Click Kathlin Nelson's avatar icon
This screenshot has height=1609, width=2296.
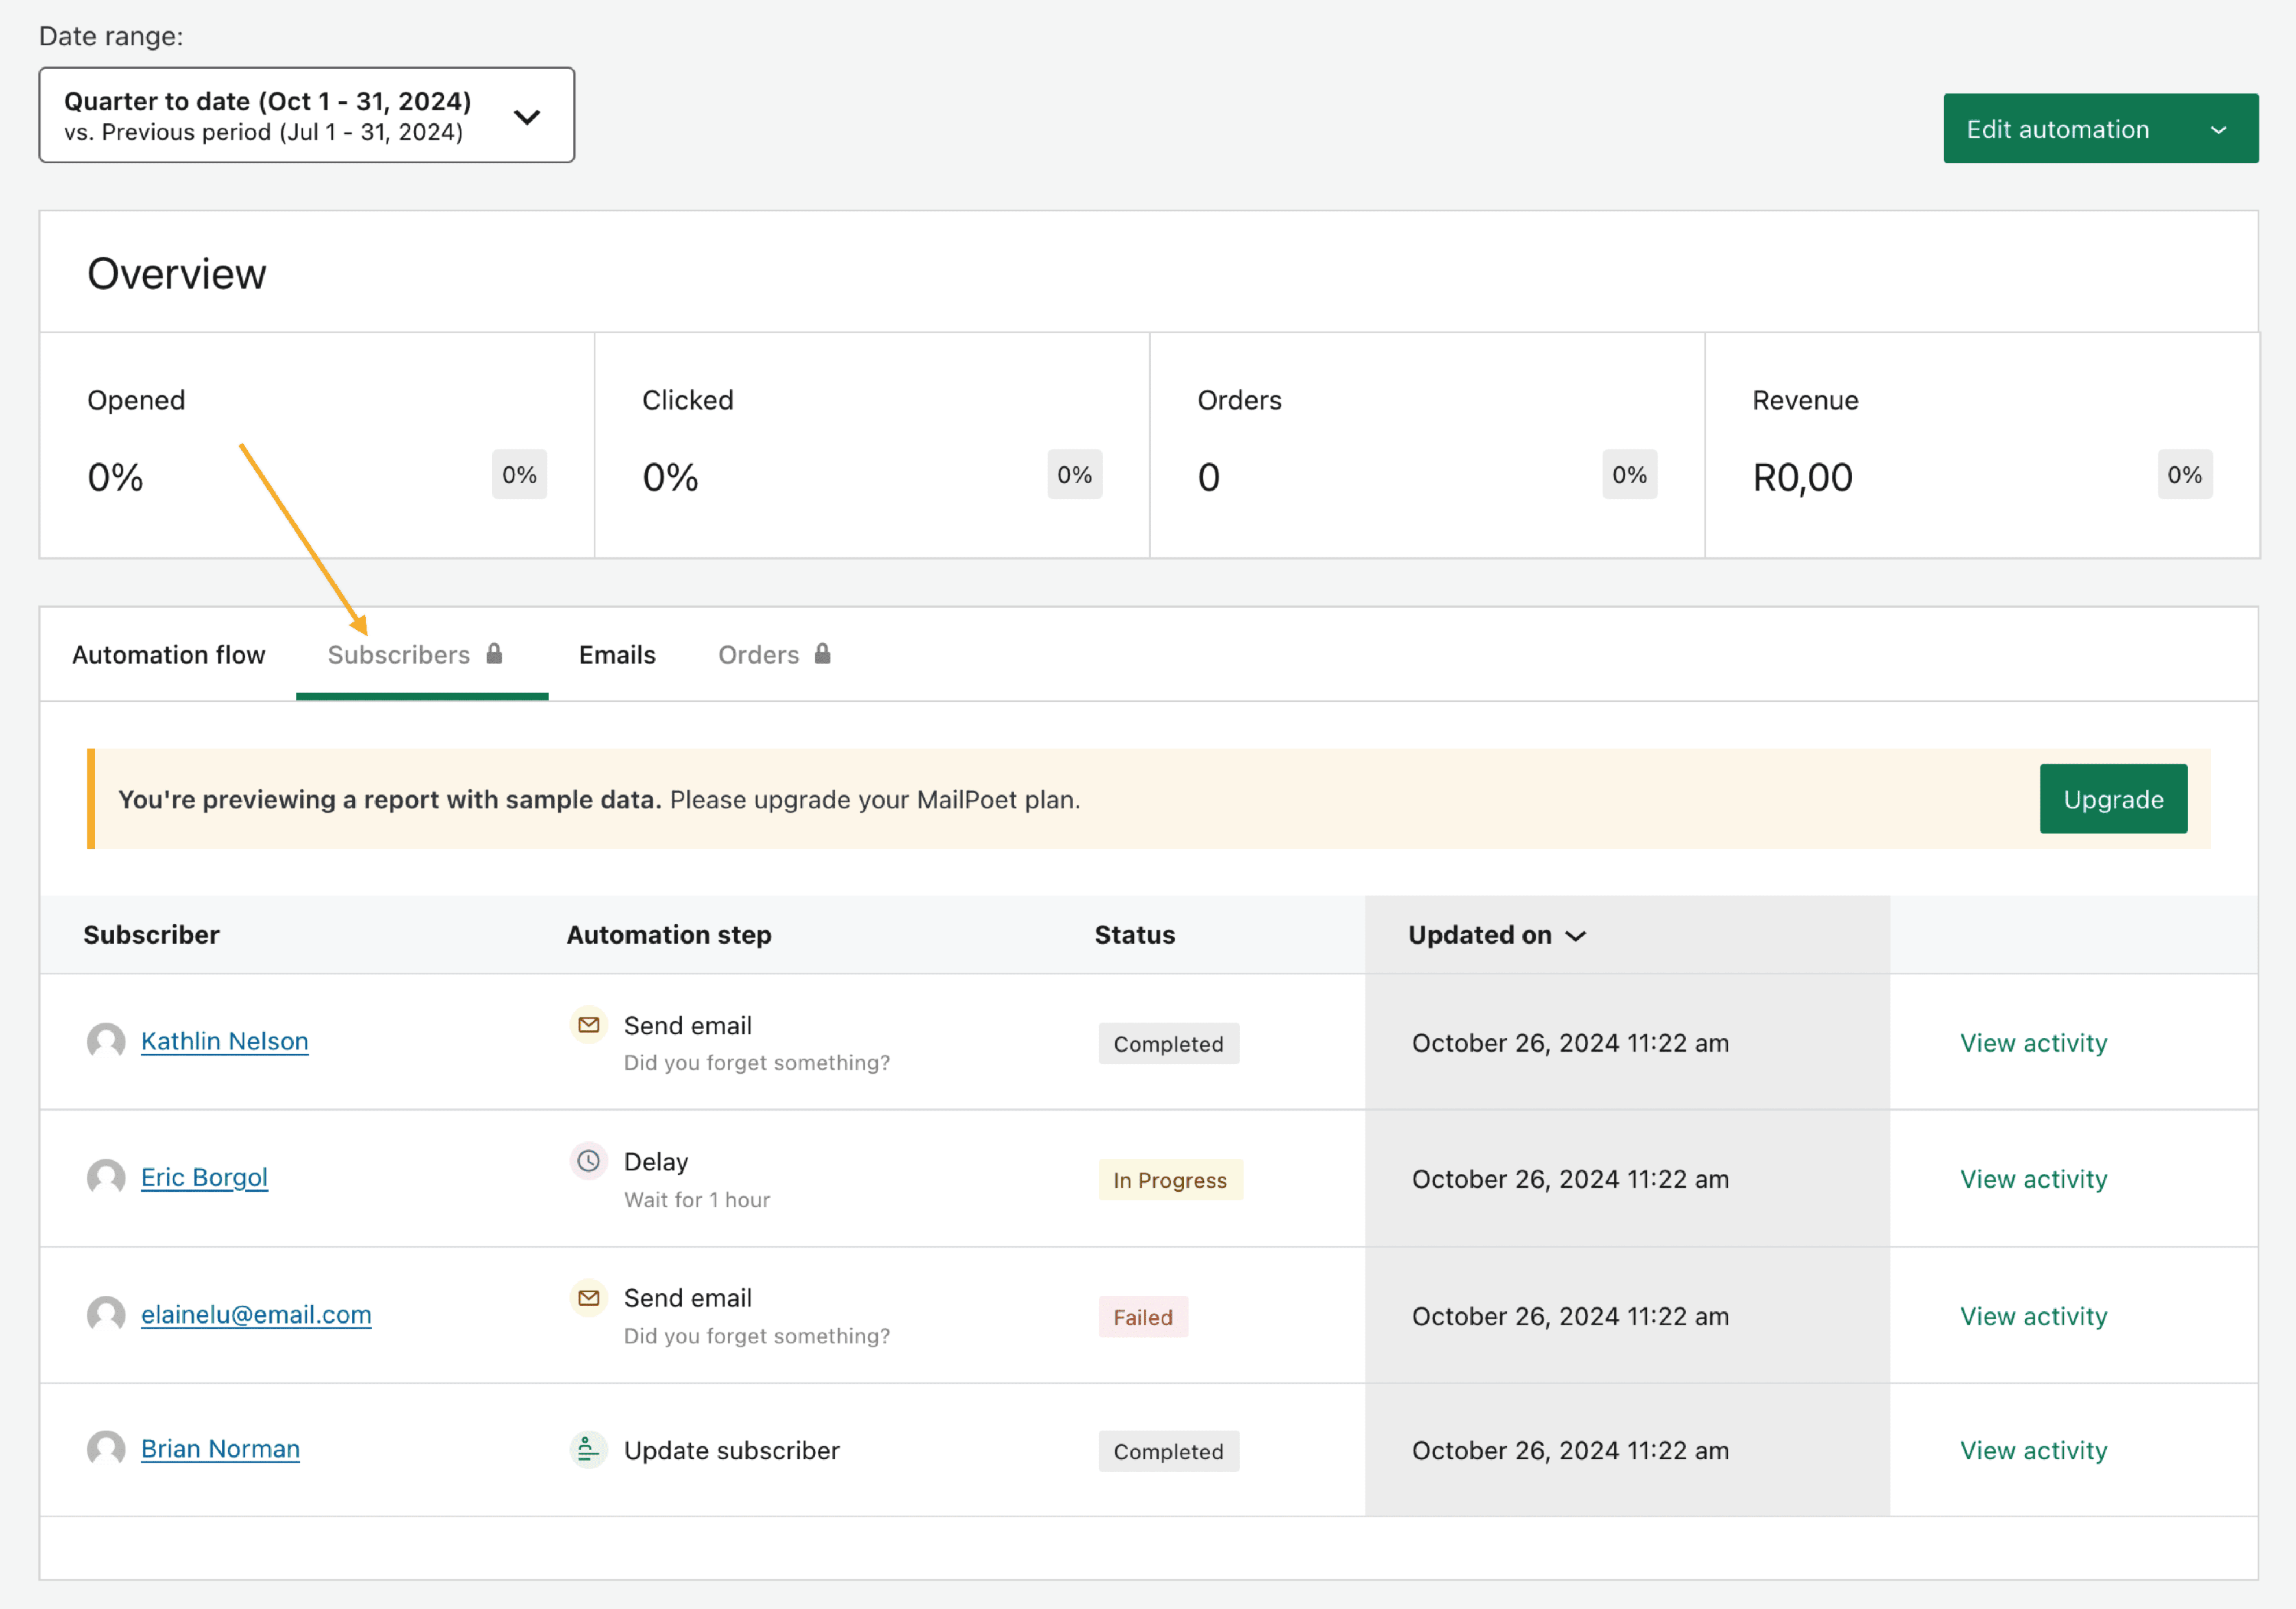(106, 1041)
